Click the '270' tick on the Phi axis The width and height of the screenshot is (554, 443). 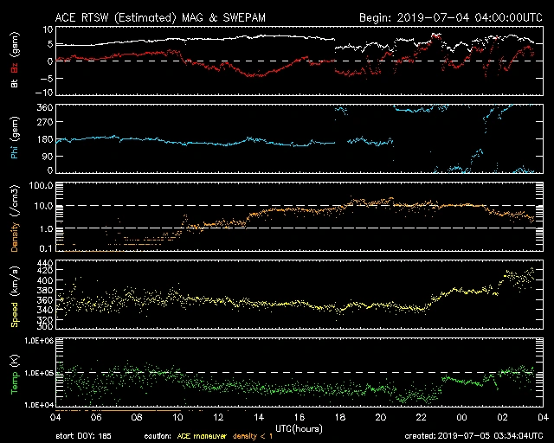(45, 122)
